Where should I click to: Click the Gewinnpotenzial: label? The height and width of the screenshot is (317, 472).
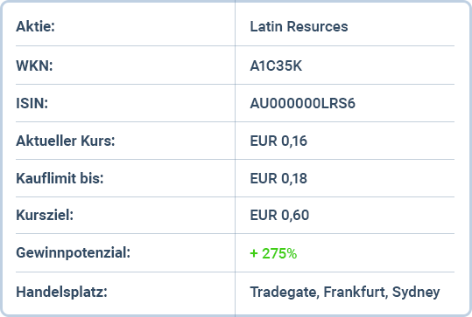click(74, 252)
